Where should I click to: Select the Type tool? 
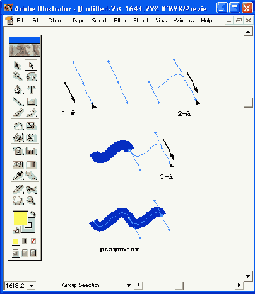32,89
